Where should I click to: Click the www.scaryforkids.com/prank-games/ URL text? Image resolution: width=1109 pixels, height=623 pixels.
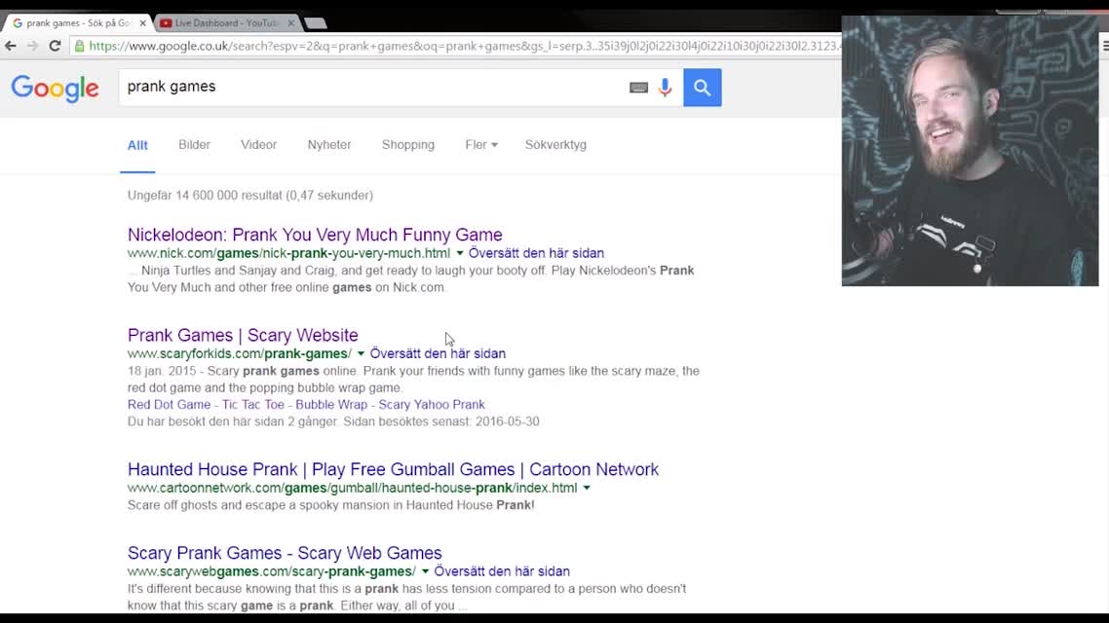coord(239,353)
